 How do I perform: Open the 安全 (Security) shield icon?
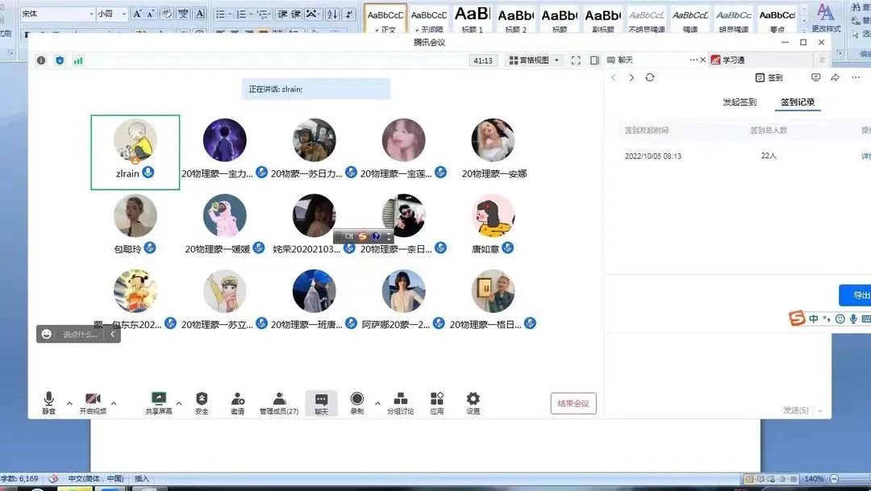[202, 400]
